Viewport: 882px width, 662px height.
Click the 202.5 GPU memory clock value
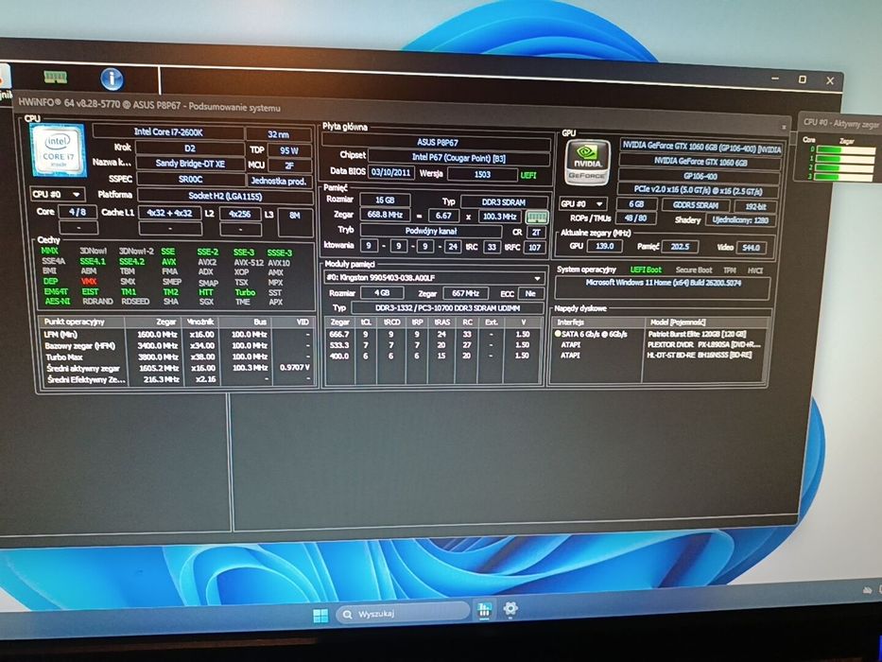coord(680,247)
